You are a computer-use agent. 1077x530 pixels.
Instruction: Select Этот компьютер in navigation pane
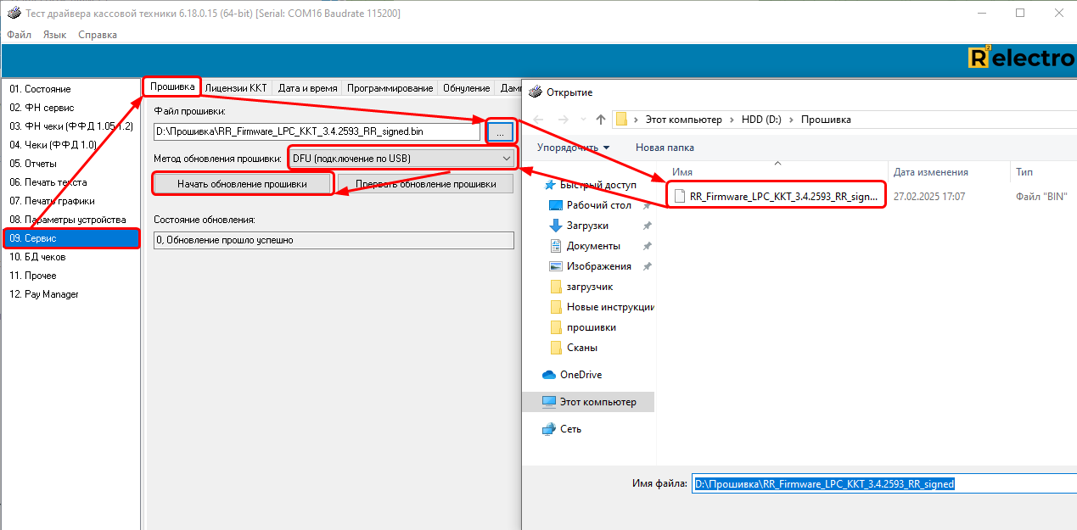pos(597,402)
